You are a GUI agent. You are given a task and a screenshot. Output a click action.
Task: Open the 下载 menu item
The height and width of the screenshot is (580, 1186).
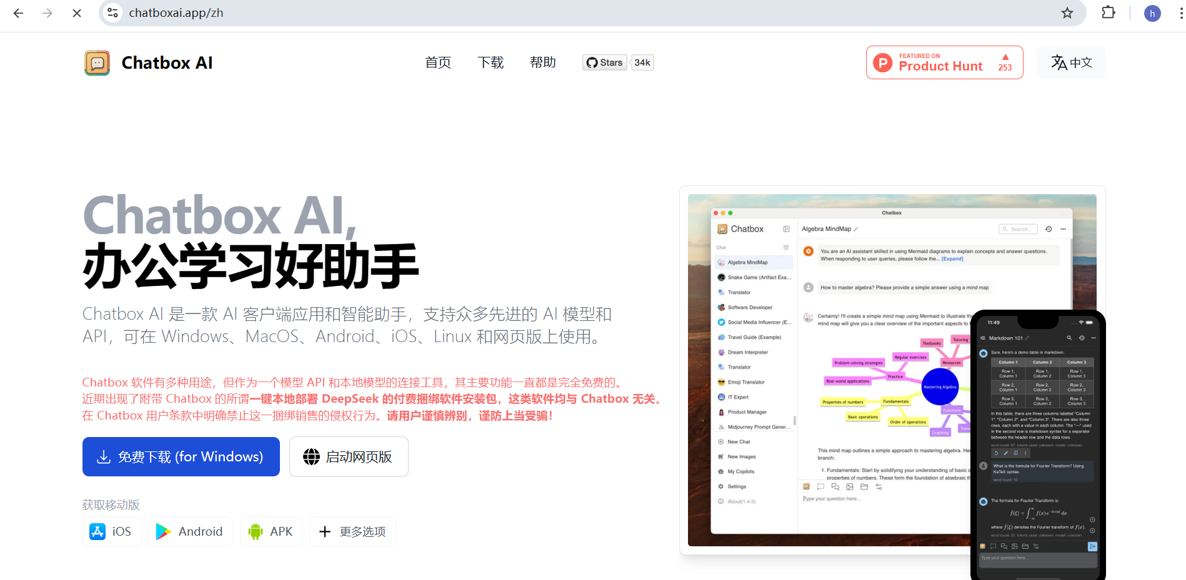point(491,62)
